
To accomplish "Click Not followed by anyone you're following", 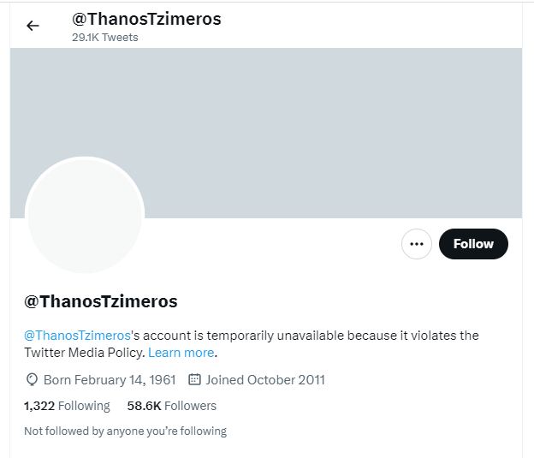I will (x=125, y=431).
